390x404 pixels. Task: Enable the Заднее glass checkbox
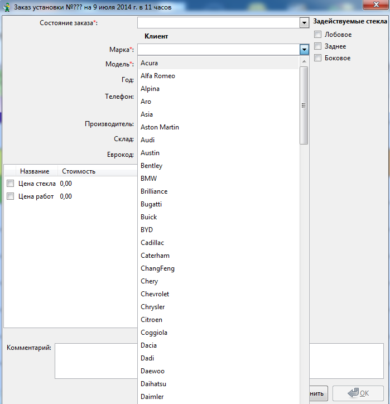pyautogui.click(x=318, y=46)
